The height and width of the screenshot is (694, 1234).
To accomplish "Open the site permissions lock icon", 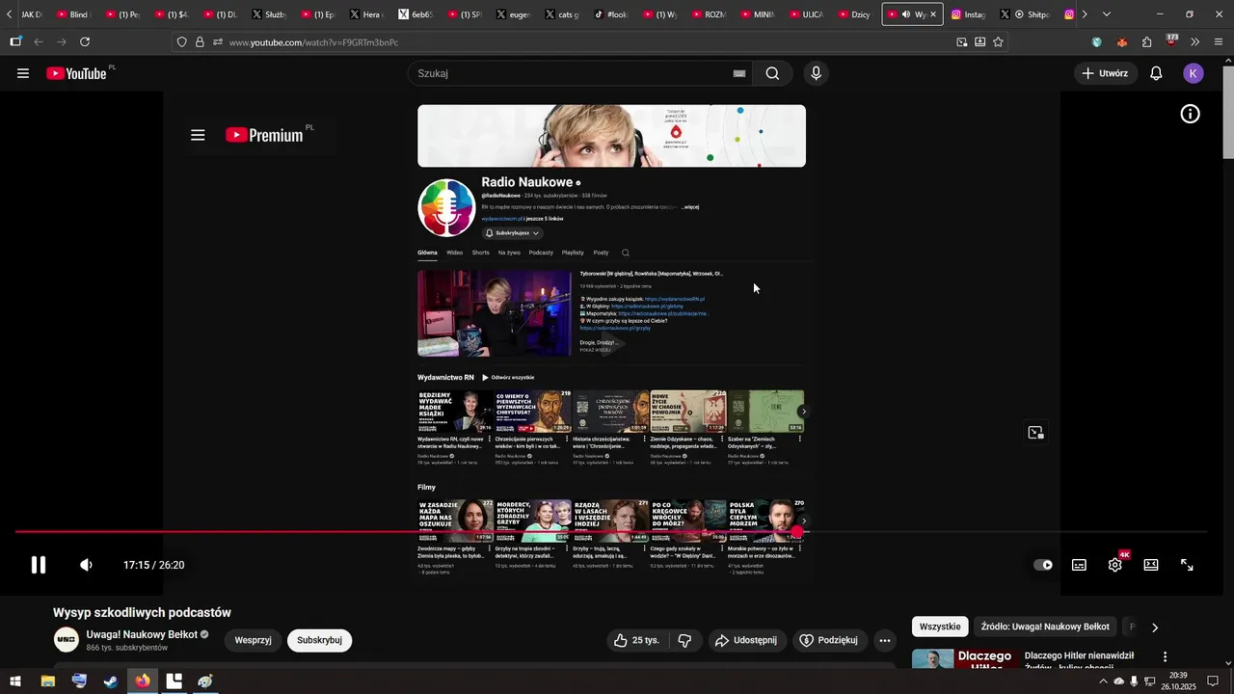I will pyautogui.click(x=200, y=42).
